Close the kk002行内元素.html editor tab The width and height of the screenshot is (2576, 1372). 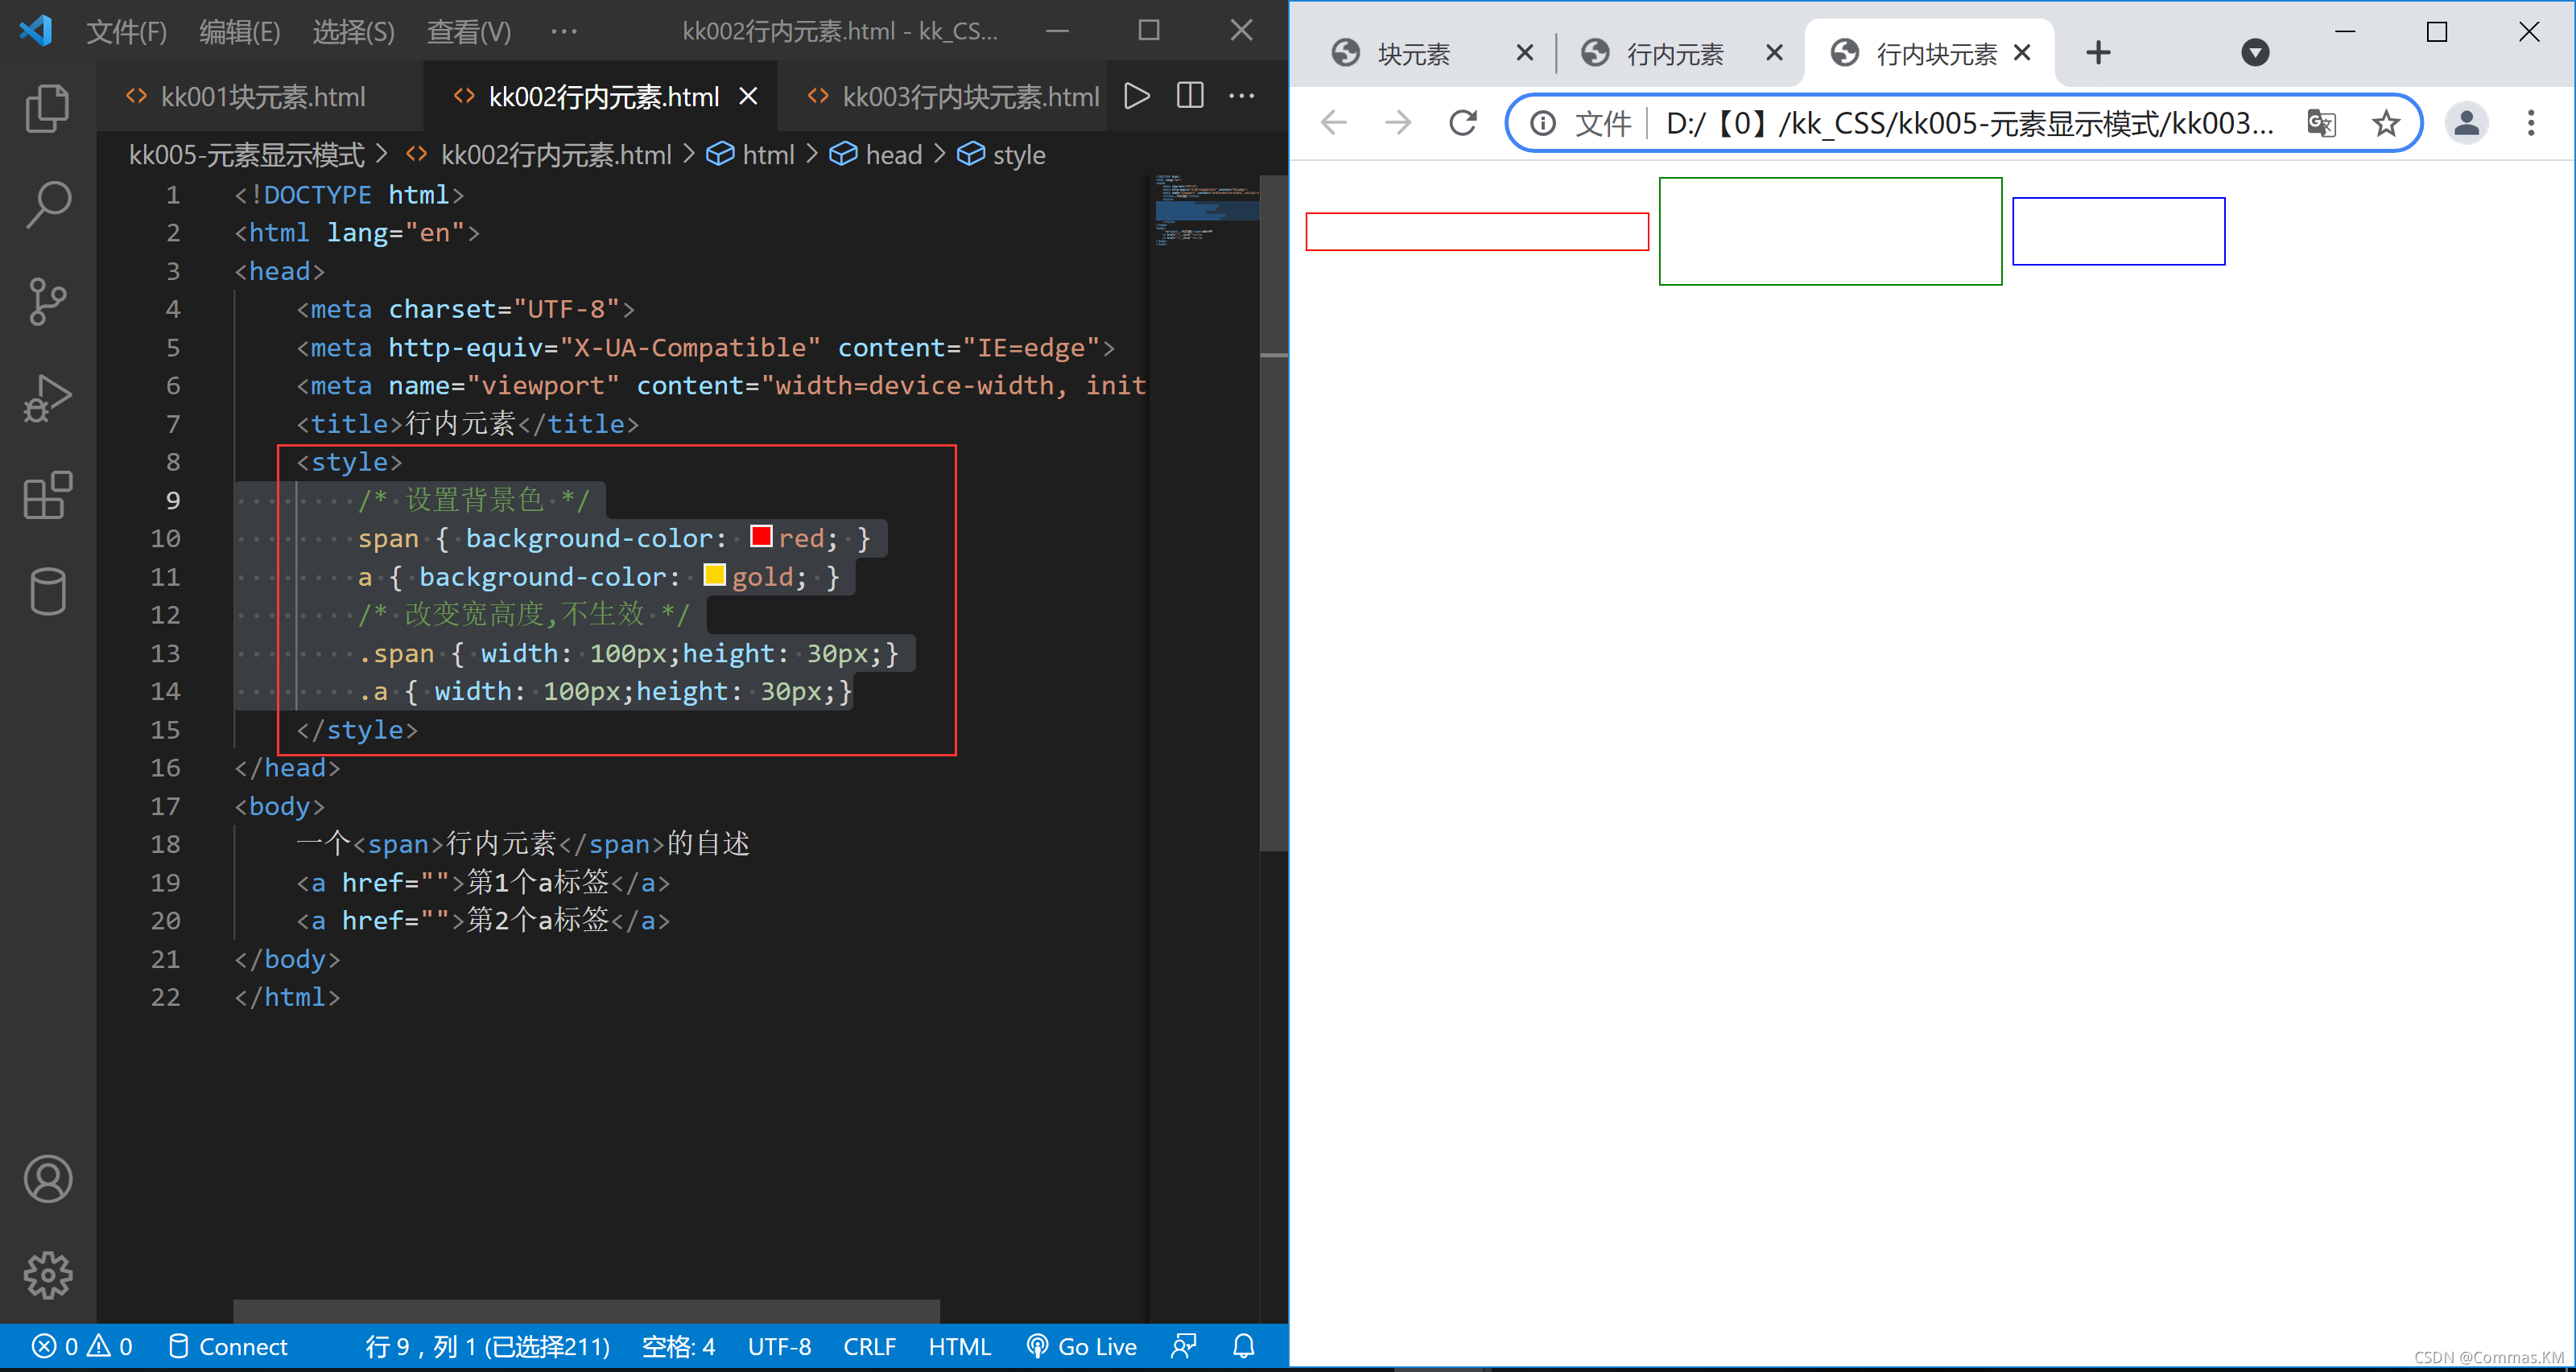[x=748, y=97]
